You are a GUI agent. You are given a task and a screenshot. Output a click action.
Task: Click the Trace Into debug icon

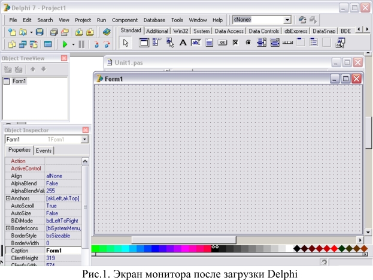(96, 44)
